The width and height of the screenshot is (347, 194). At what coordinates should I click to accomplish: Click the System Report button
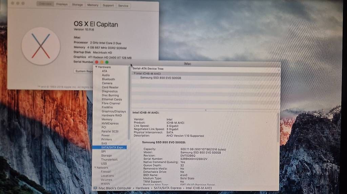pyautogui.click(x=84, y=71)
